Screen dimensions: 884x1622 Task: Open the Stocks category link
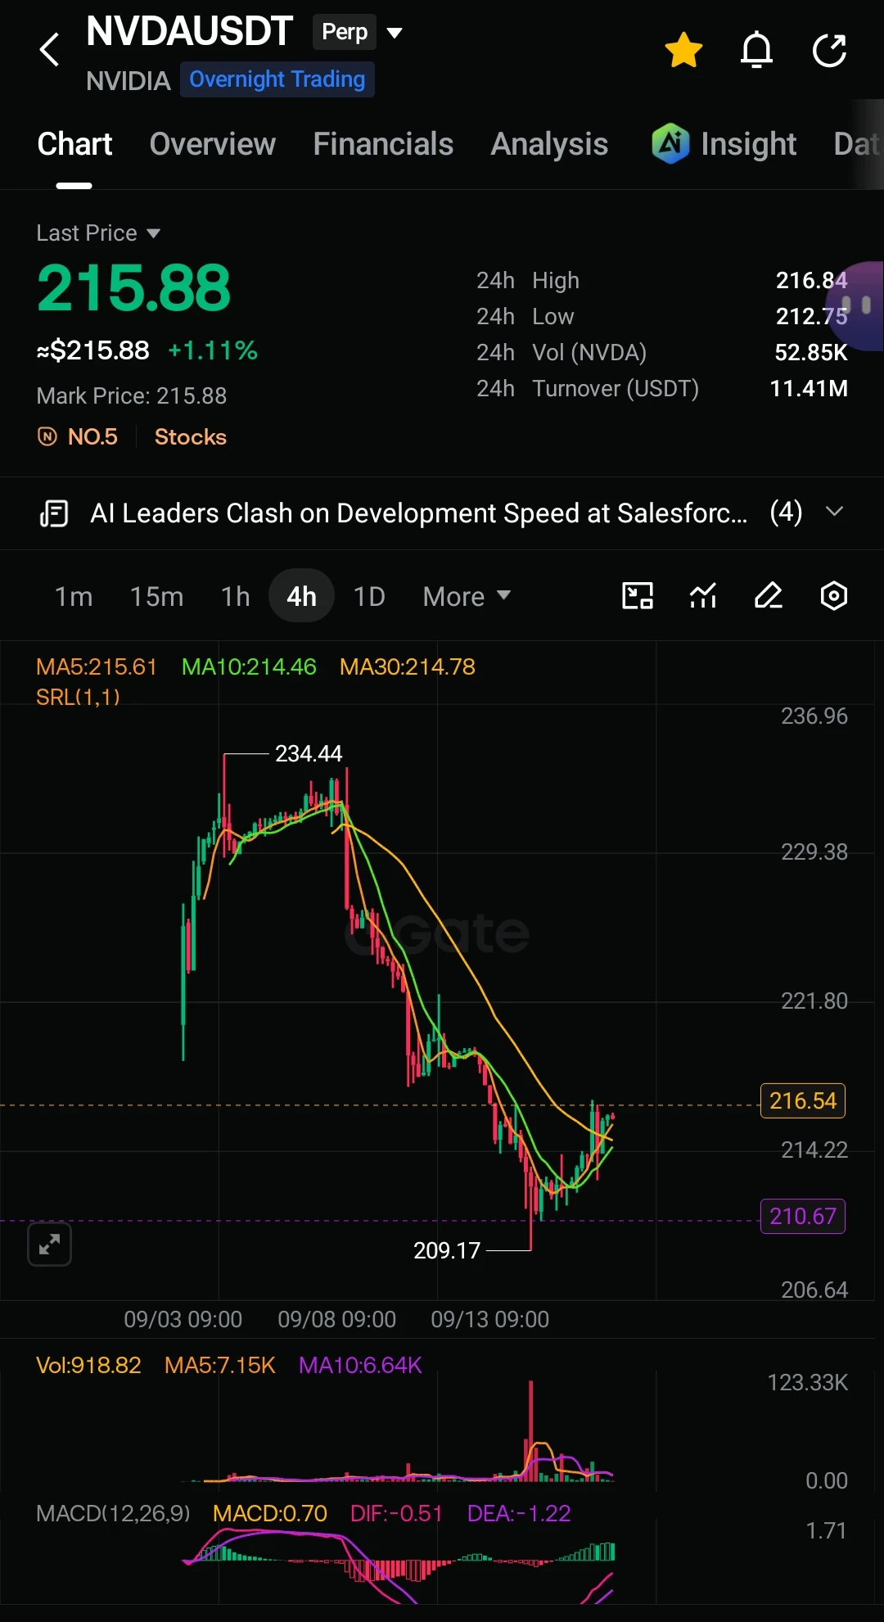click(191, 436)
